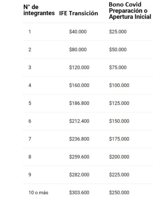Screen dimensions: 166x200
Task: Click the $175.000 Bono value
Action: [119, 139]
